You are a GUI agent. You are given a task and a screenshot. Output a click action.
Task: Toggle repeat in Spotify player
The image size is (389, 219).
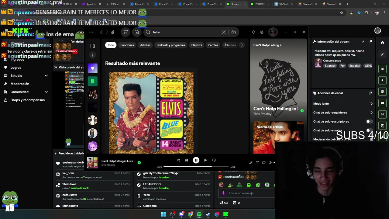pyautogui.click(x=214, y=160)
